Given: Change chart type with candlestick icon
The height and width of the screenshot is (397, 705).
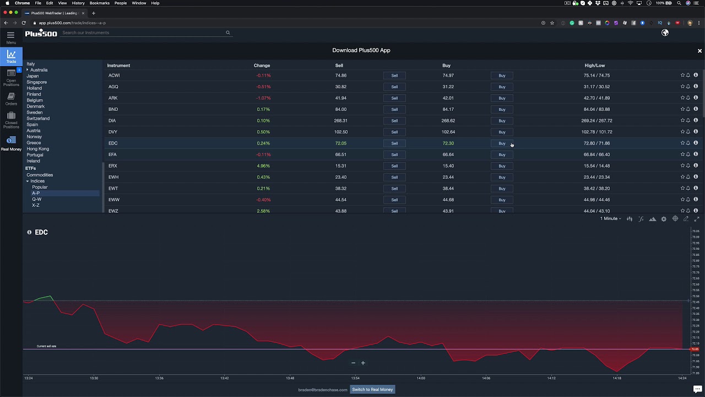Looking at the screenshot, I should pos(630,219).
